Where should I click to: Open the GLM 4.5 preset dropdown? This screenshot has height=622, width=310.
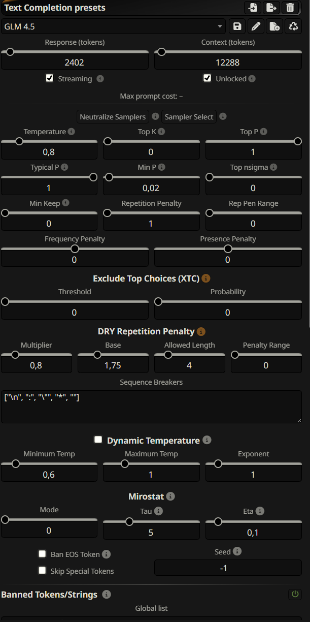click(114, 26)
